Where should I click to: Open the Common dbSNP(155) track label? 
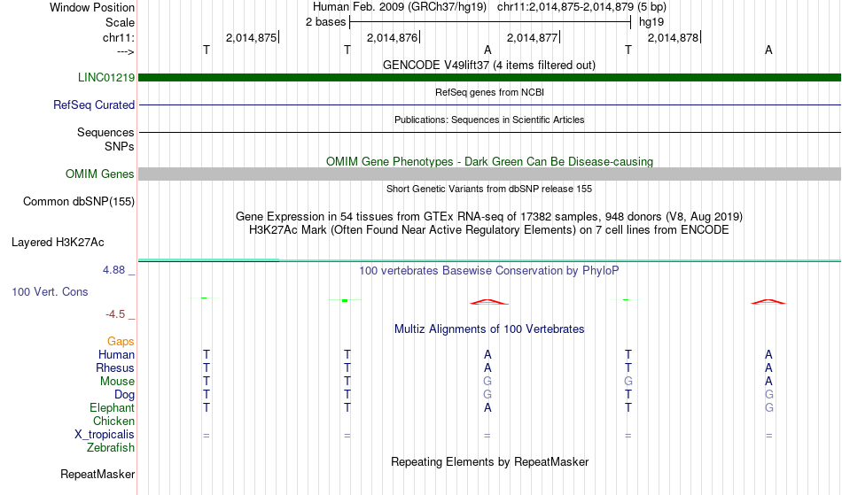(78, 202)
